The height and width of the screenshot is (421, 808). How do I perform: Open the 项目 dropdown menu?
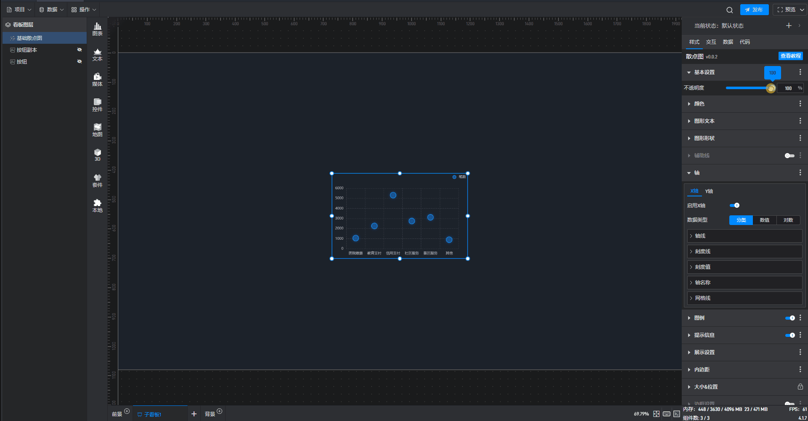click(x=19, y=9)
